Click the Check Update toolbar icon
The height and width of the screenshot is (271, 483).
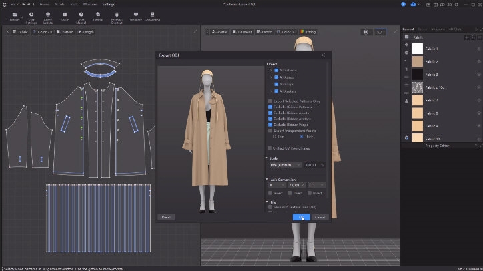48,18
